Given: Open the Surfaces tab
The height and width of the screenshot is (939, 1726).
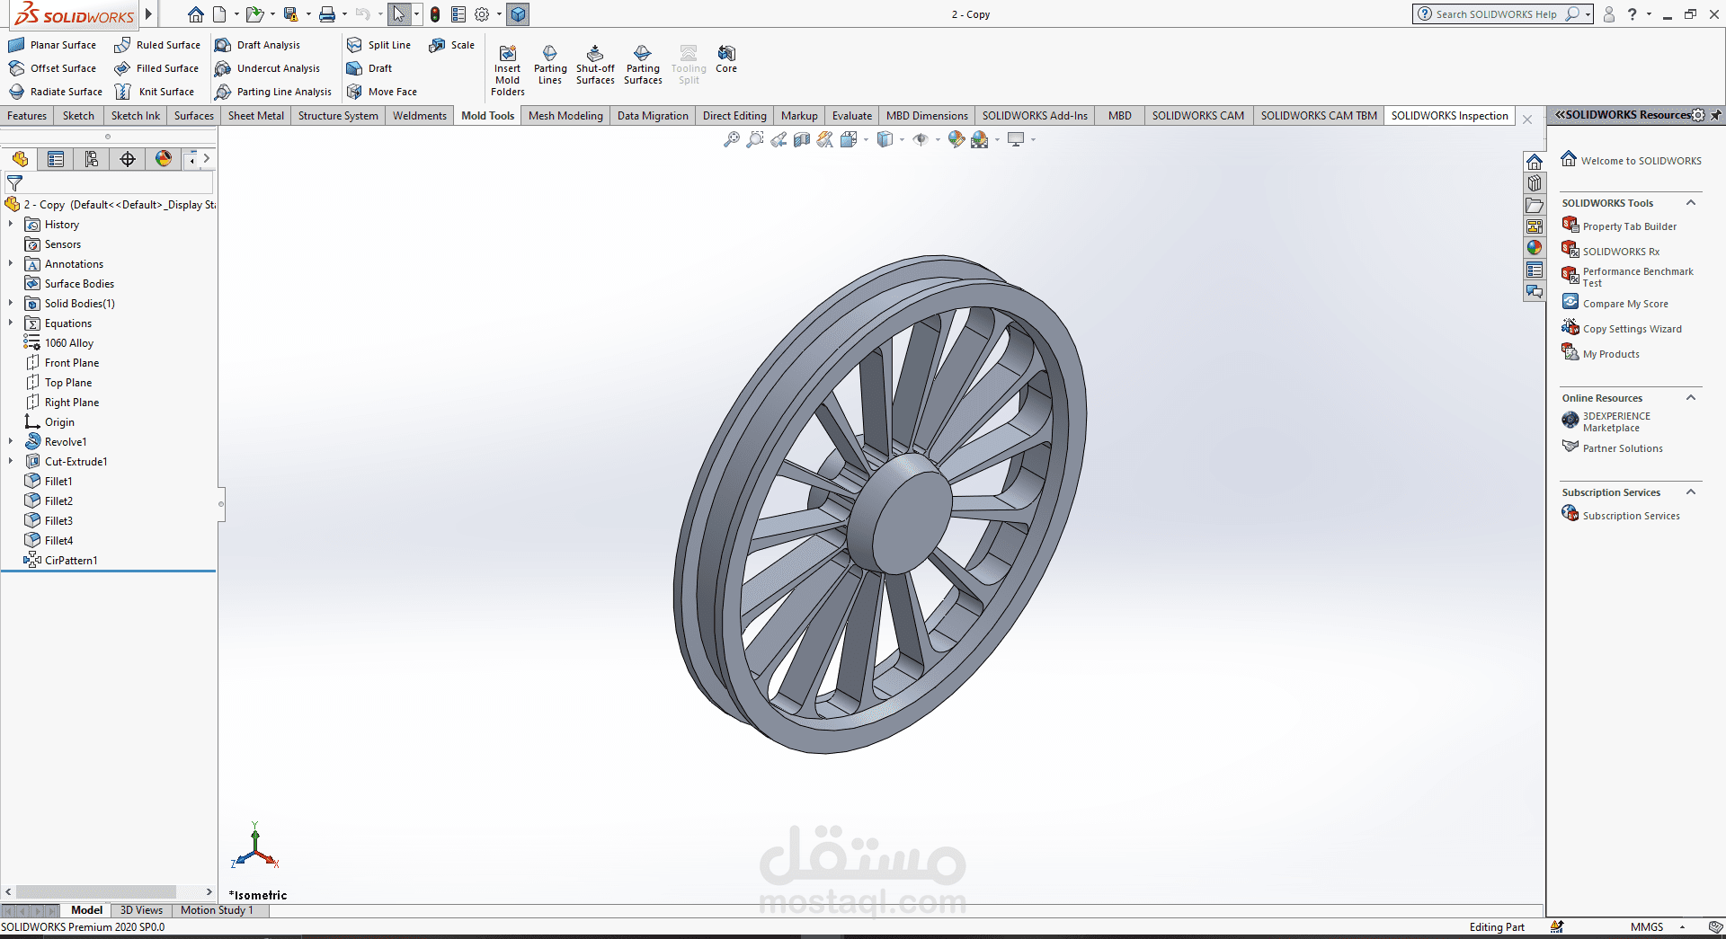Looking at the screenshot, I should 194,116.
